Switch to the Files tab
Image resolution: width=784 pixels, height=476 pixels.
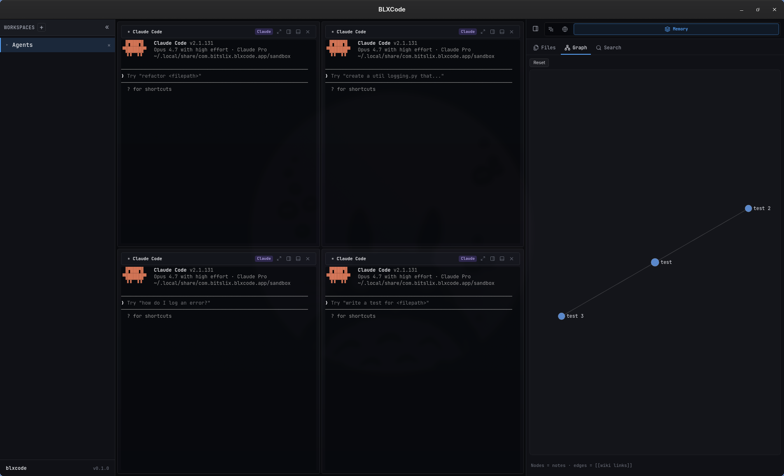[544, 48]
